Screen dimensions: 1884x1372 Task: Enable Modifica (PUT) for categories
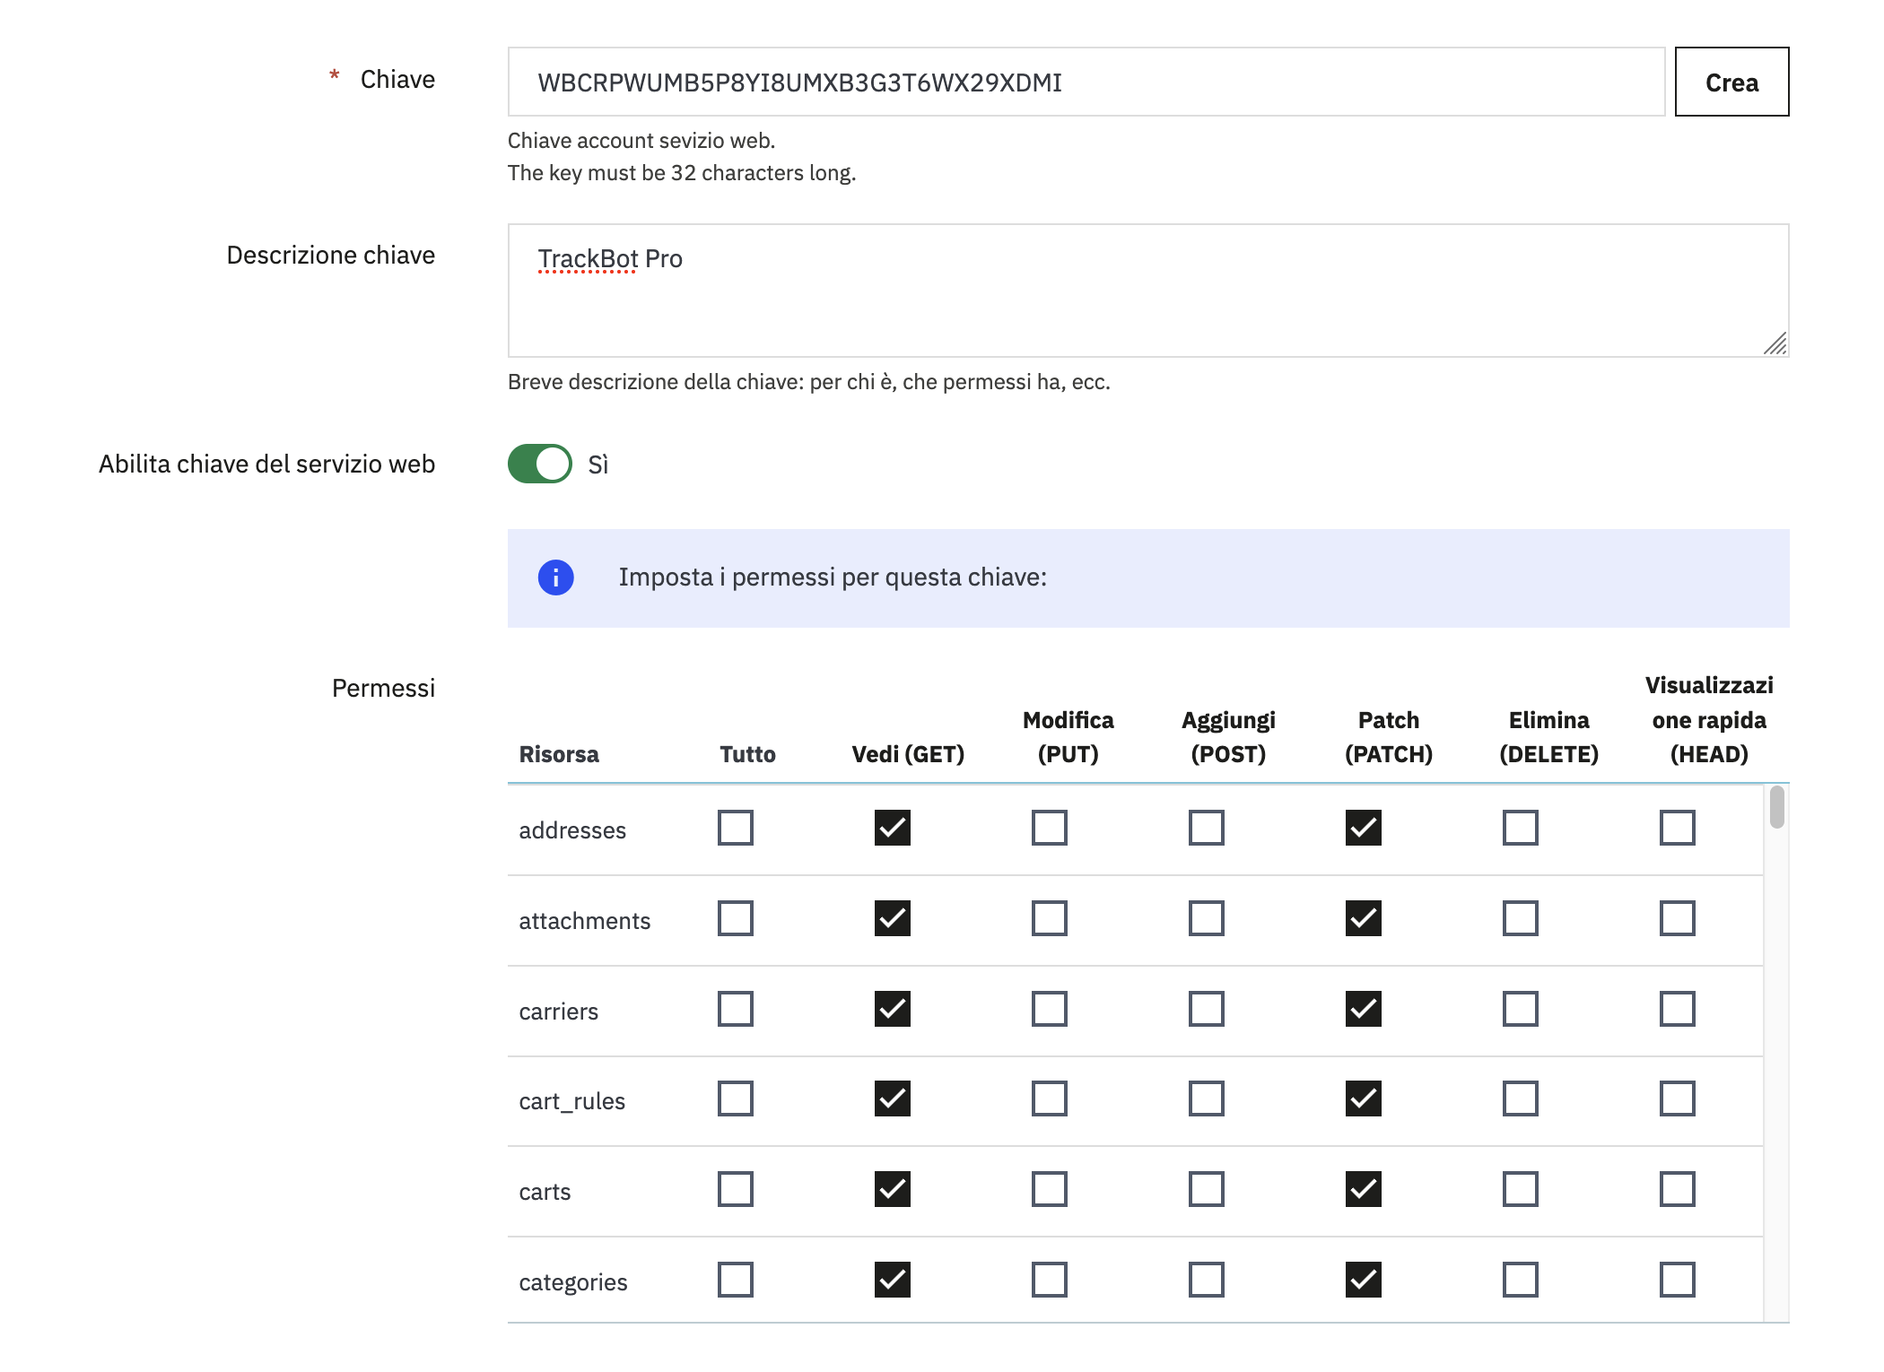pyautogui.click(x=1049, y=1280)
